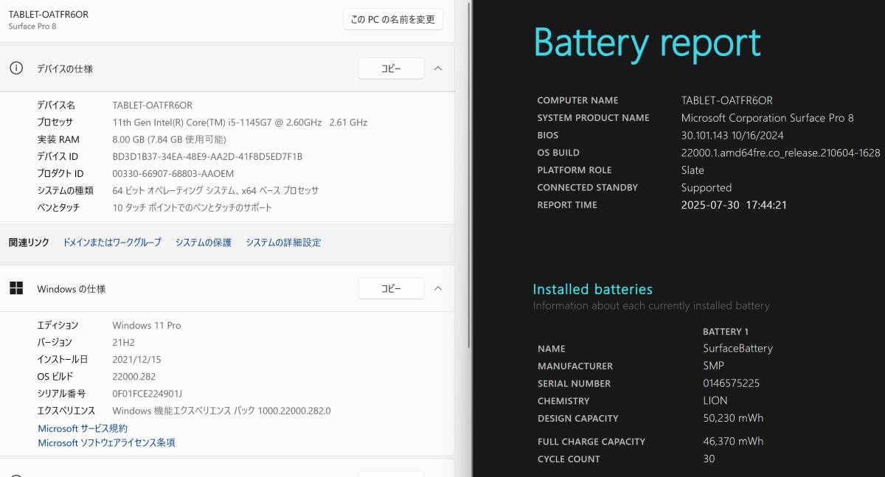Select the battery report OS build value
885x477 pixels.
point(781,153)
